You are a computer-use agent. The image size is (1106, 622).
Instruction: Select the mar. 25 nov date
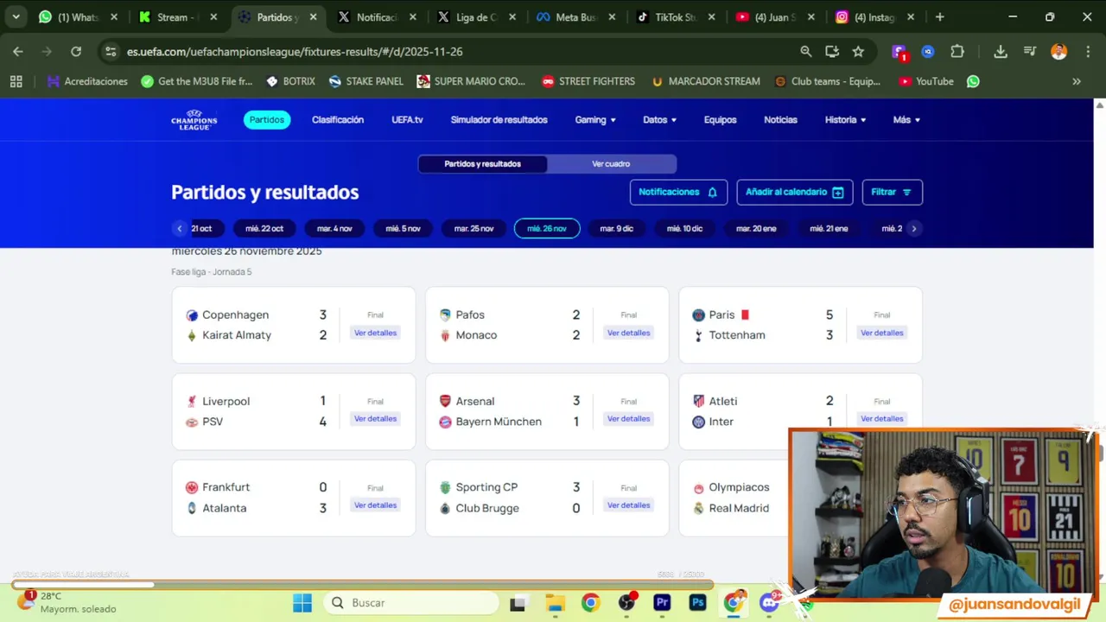coord(474,228)
